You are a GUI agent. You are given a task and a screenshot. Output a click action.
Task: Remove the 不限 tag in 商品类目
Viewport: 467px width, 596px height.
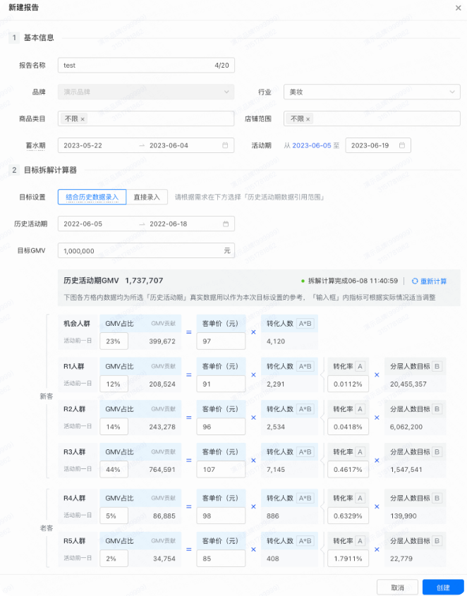pyautogui.click(x=83, y=119)
